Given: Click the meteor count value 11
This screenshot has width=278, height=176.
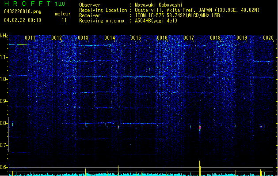Looking at the screenshot, I should 64,20.
